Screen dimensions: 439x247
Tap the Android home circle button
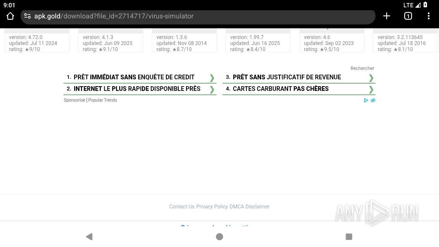(x=219, y=237)
